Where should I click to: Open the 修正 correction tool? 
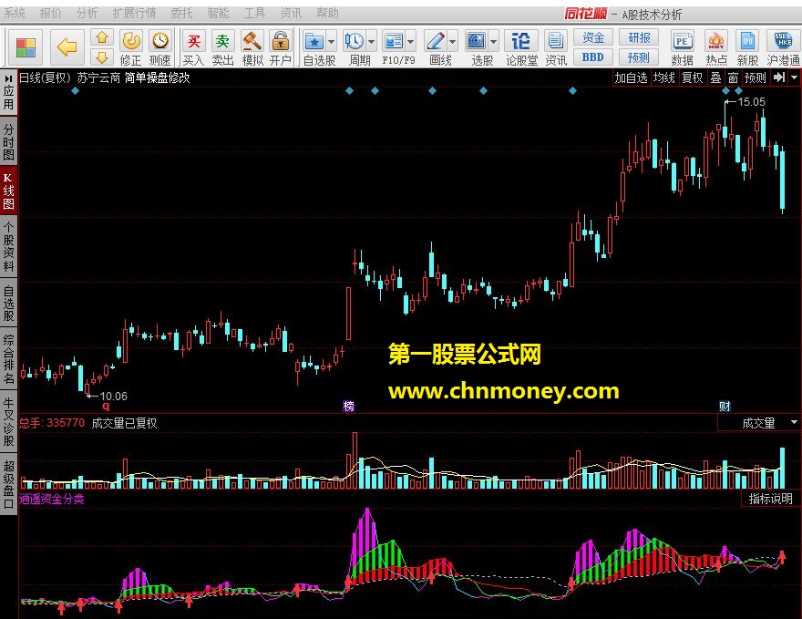131,48
